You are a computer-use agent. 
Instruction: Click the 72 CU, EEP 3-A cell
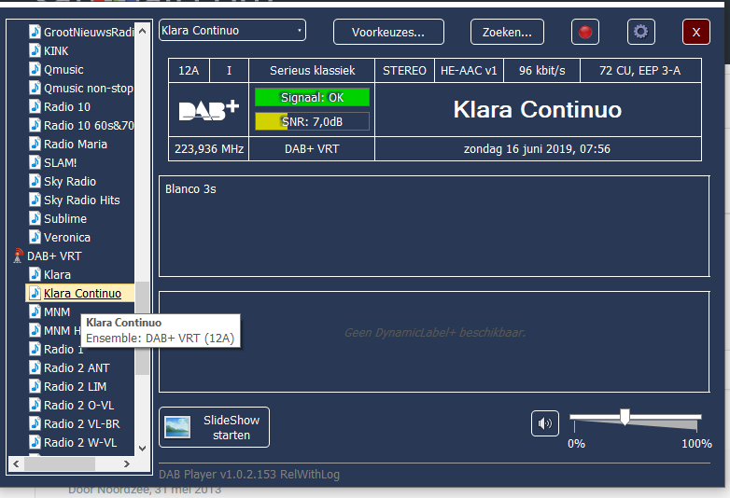coord(640,70)
